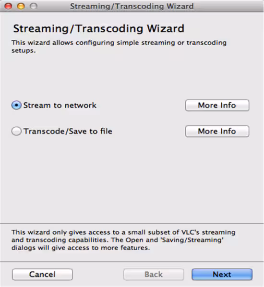The width and height of the screenshot is (264, 287).
Task: Click the divider line above the Cancel button
Action: 132,262
